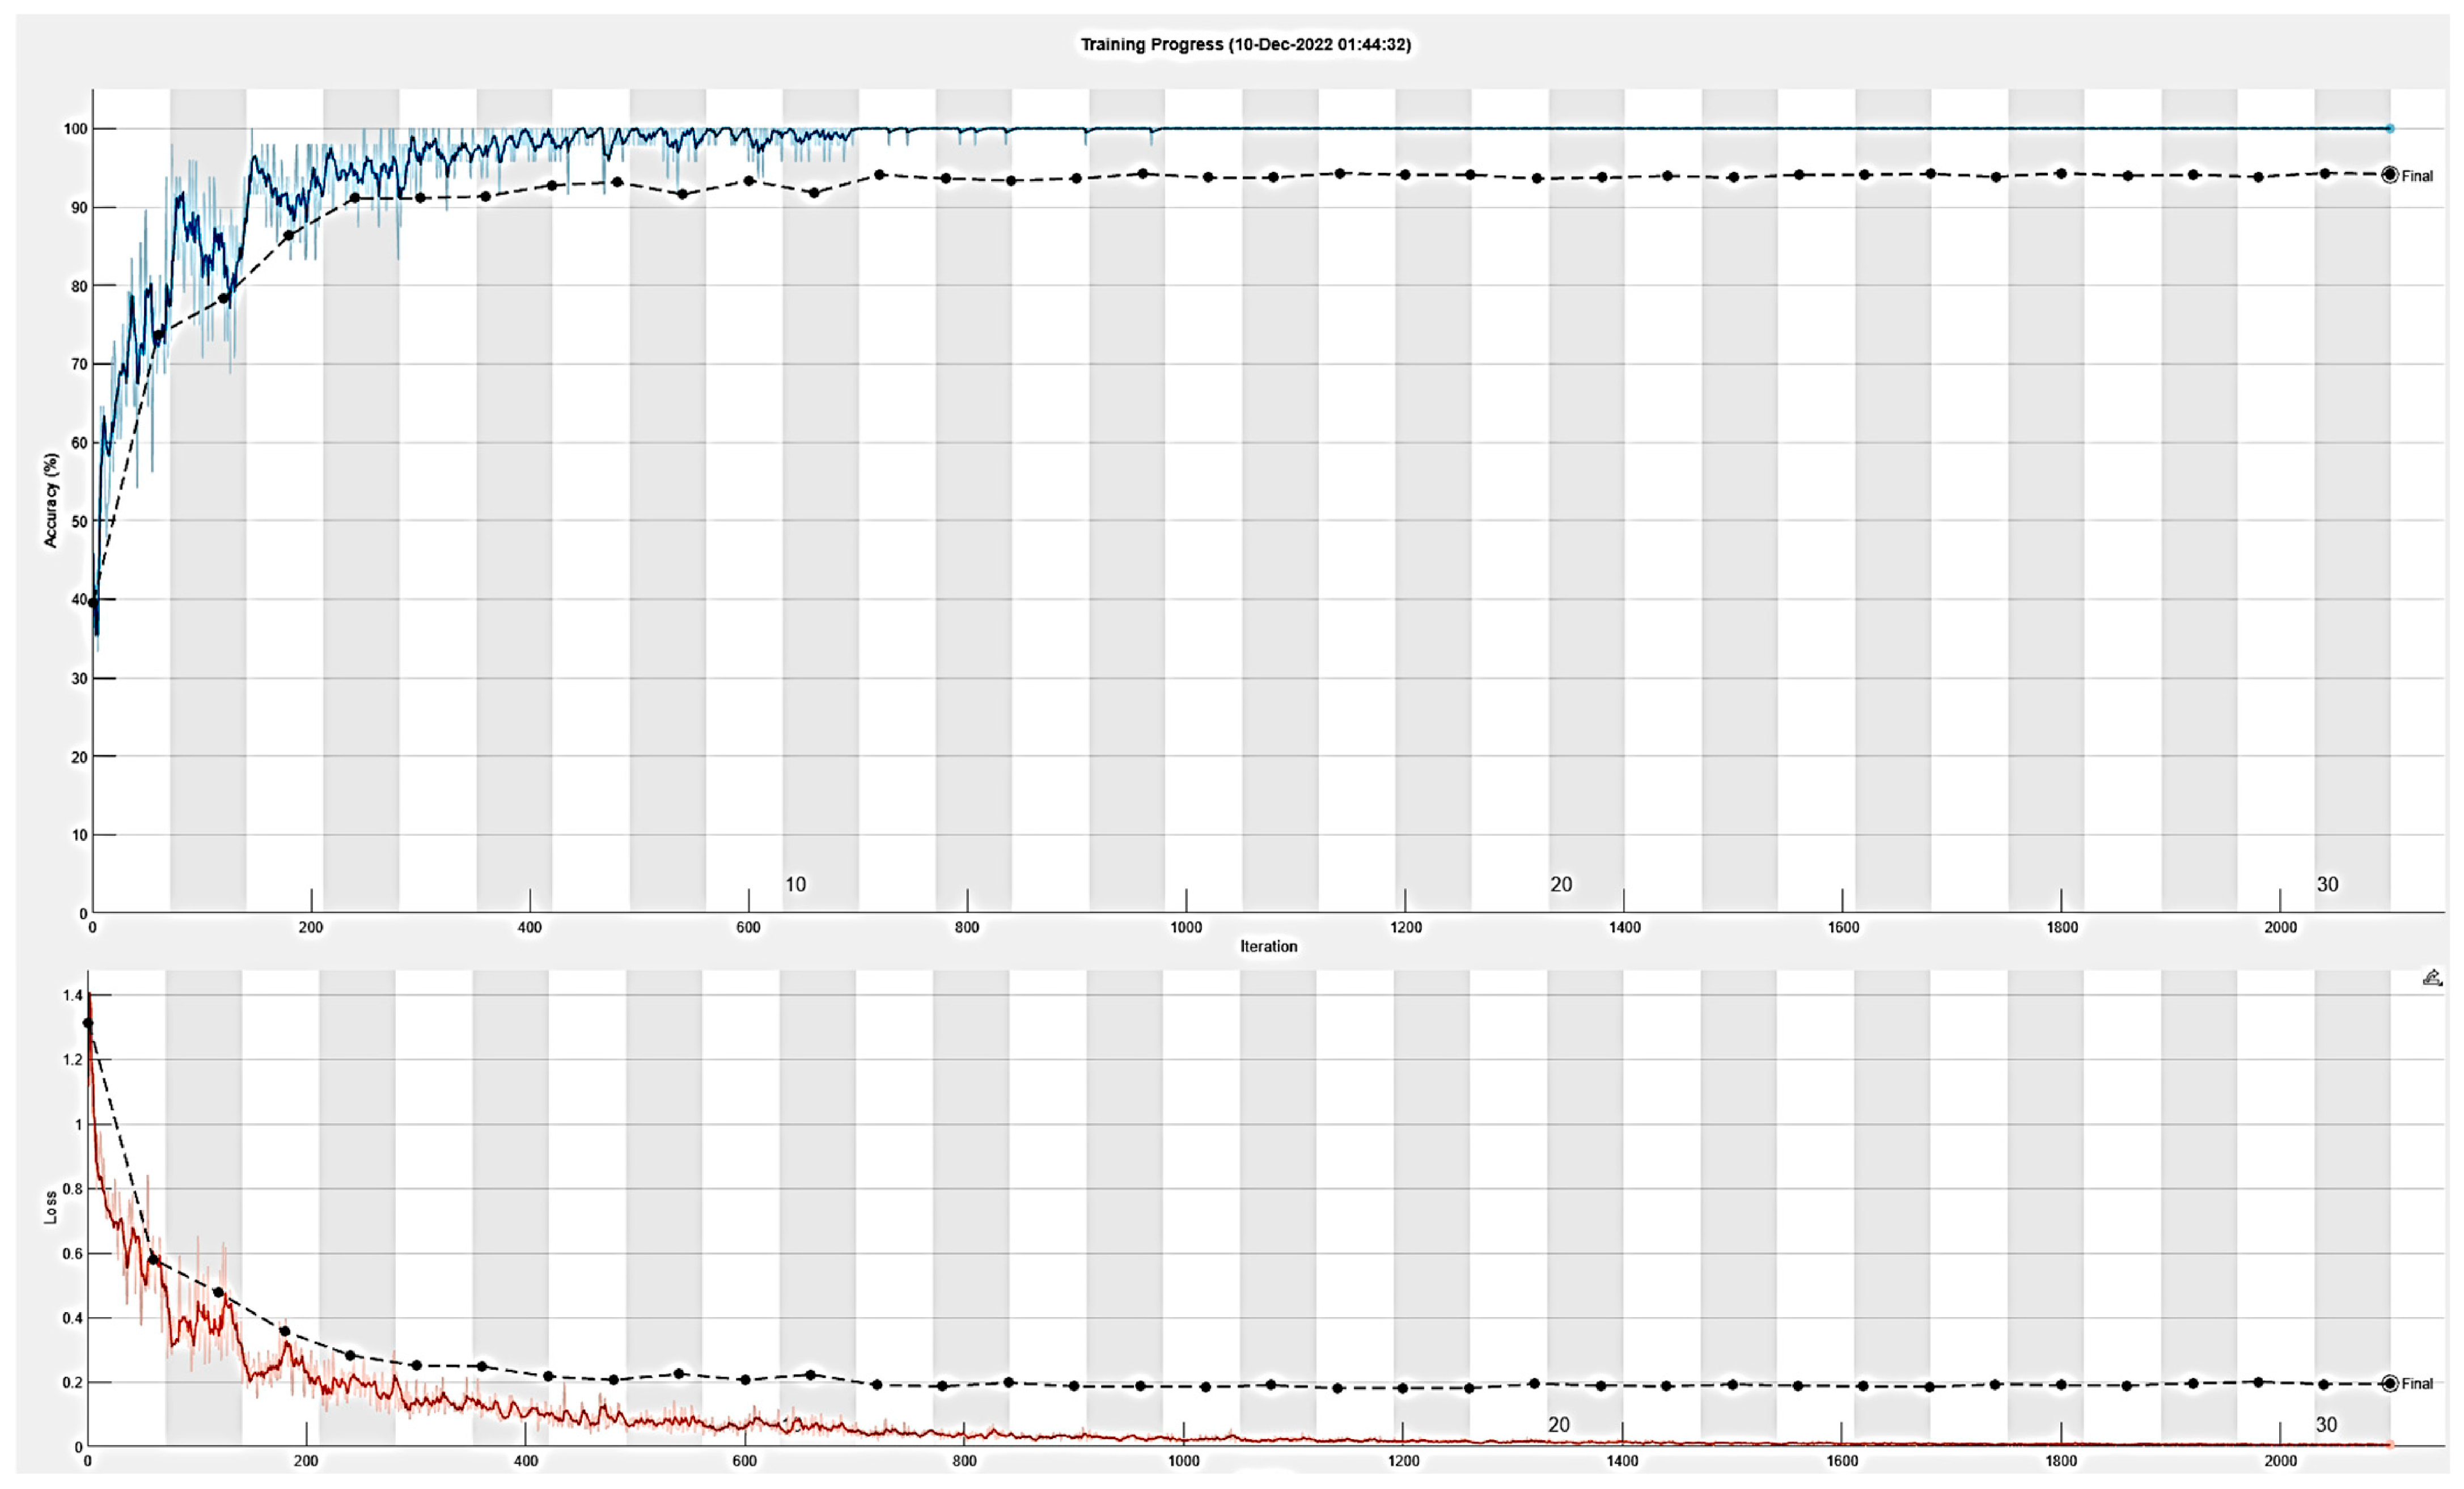Image resolution: width=2464 pixels, height=1489 pixels.
Task: Select the epoch 30 label in accuracy plot
Action: coord(2327,884)
